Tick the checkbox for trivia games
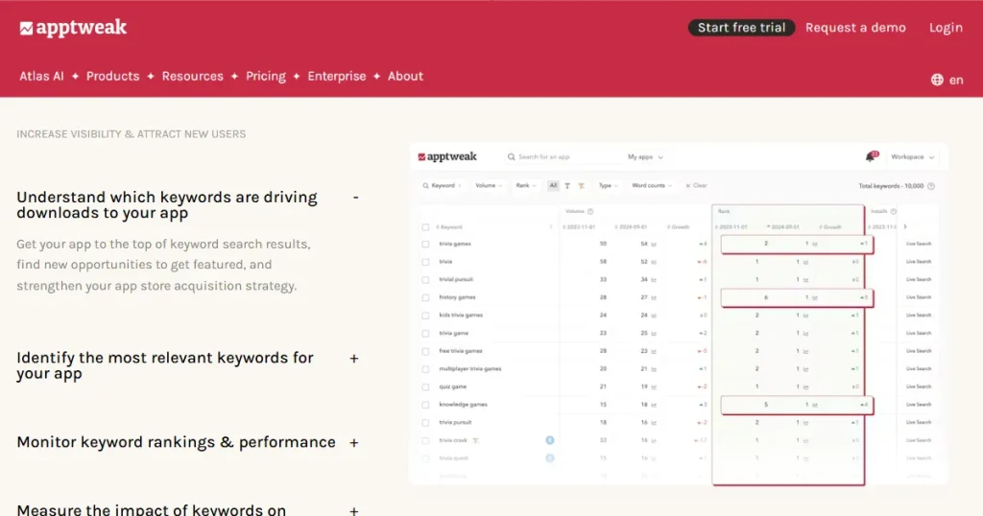This screenshot has height=516, width=983. coord(425,245)
